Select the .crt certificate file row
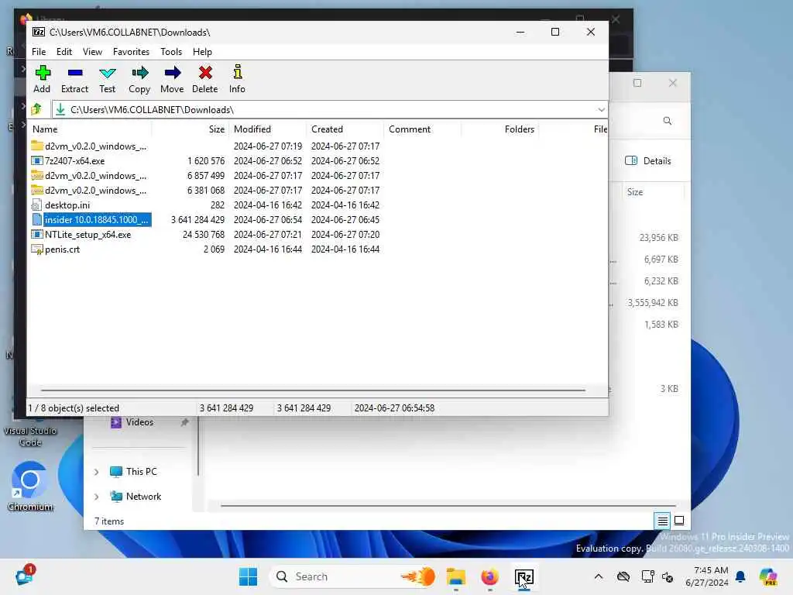The height and width of the screenshot is (595, 793). tap(205, 249)
